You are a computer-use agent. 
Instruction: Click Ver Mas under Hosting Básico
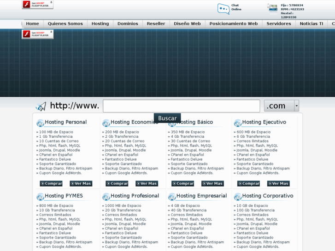click(212, 183)
